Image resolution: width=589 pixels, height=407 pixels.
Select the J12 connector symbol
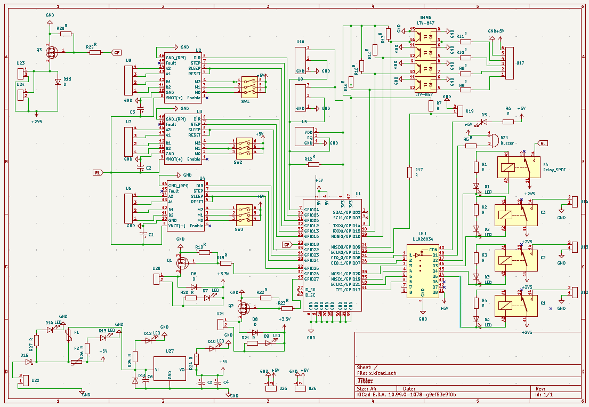[575, 292]
